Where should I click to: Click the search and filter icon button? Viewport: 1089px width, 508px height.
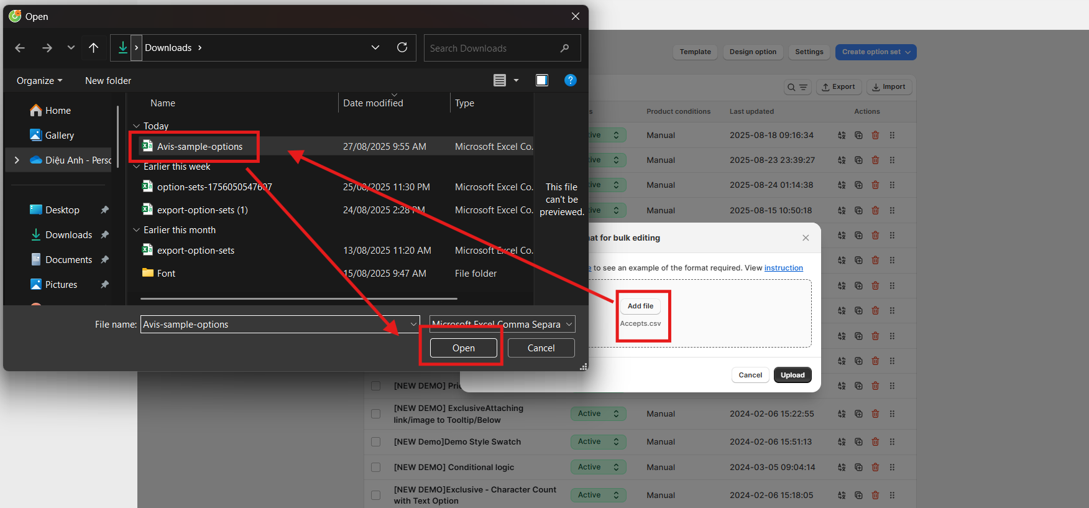coord(797,87)
